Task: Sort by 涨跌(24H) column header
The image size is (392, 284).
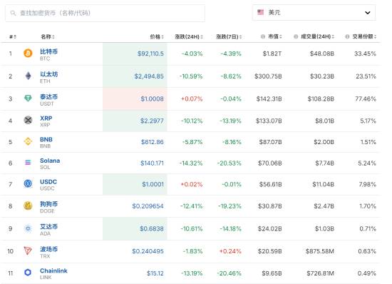Action: [x=189, y=37]
